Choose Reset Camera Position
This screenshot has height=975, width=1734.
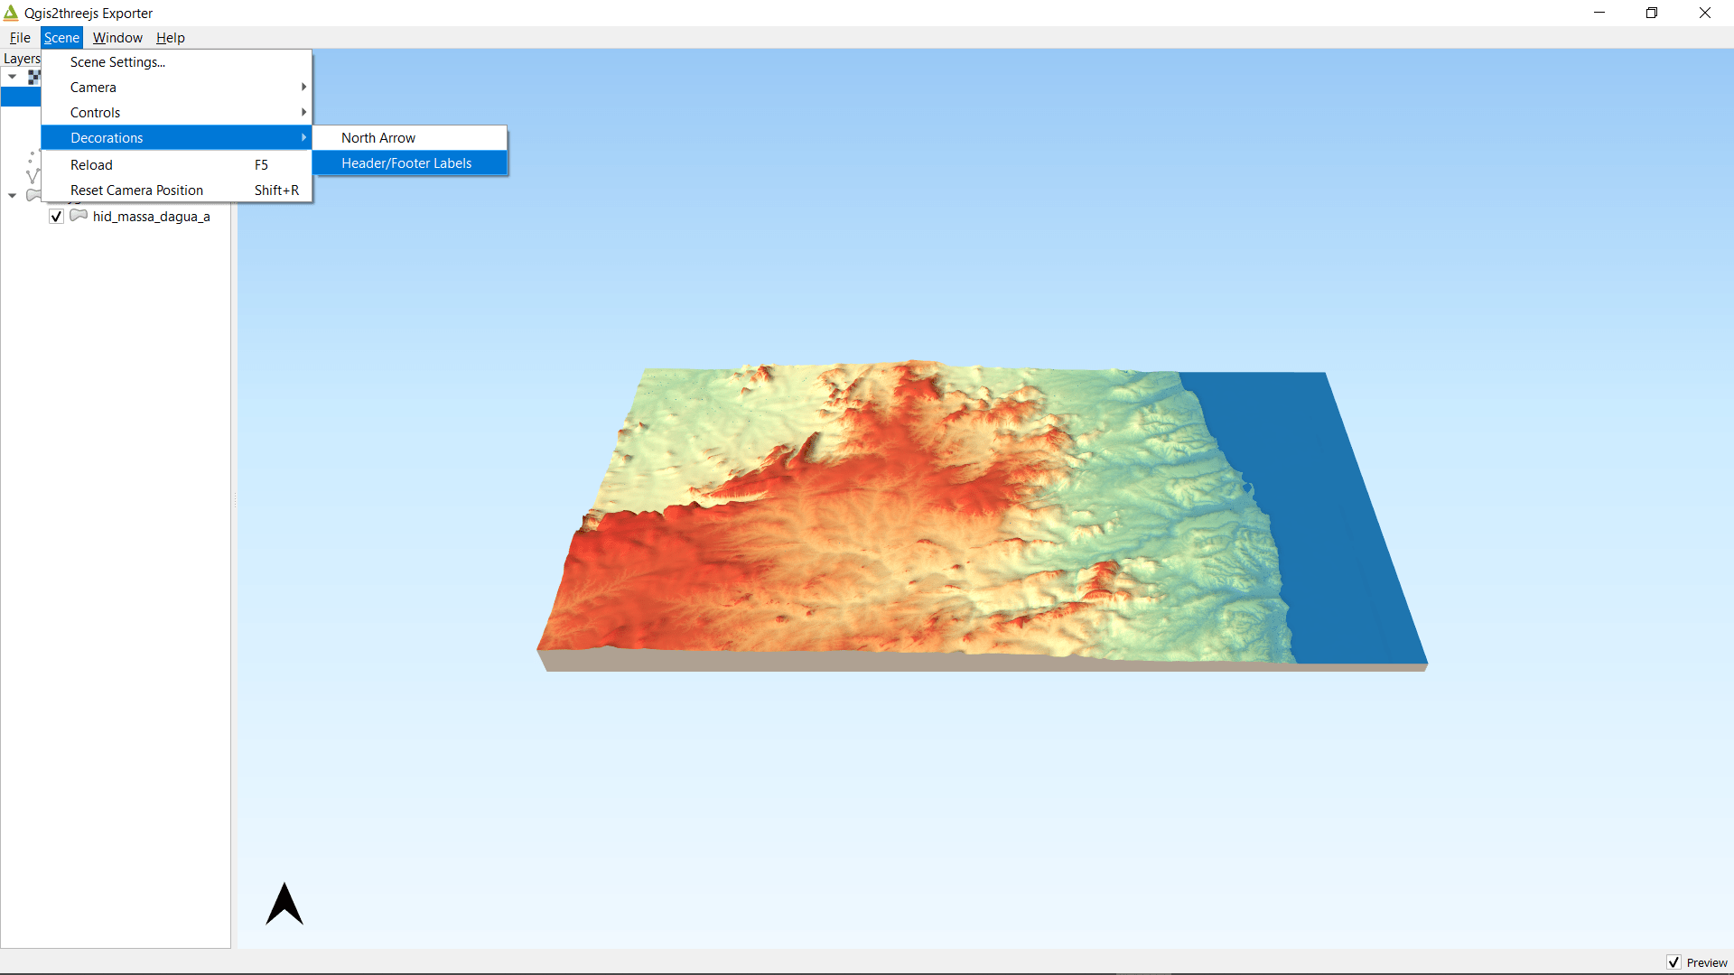click(137, 190)
